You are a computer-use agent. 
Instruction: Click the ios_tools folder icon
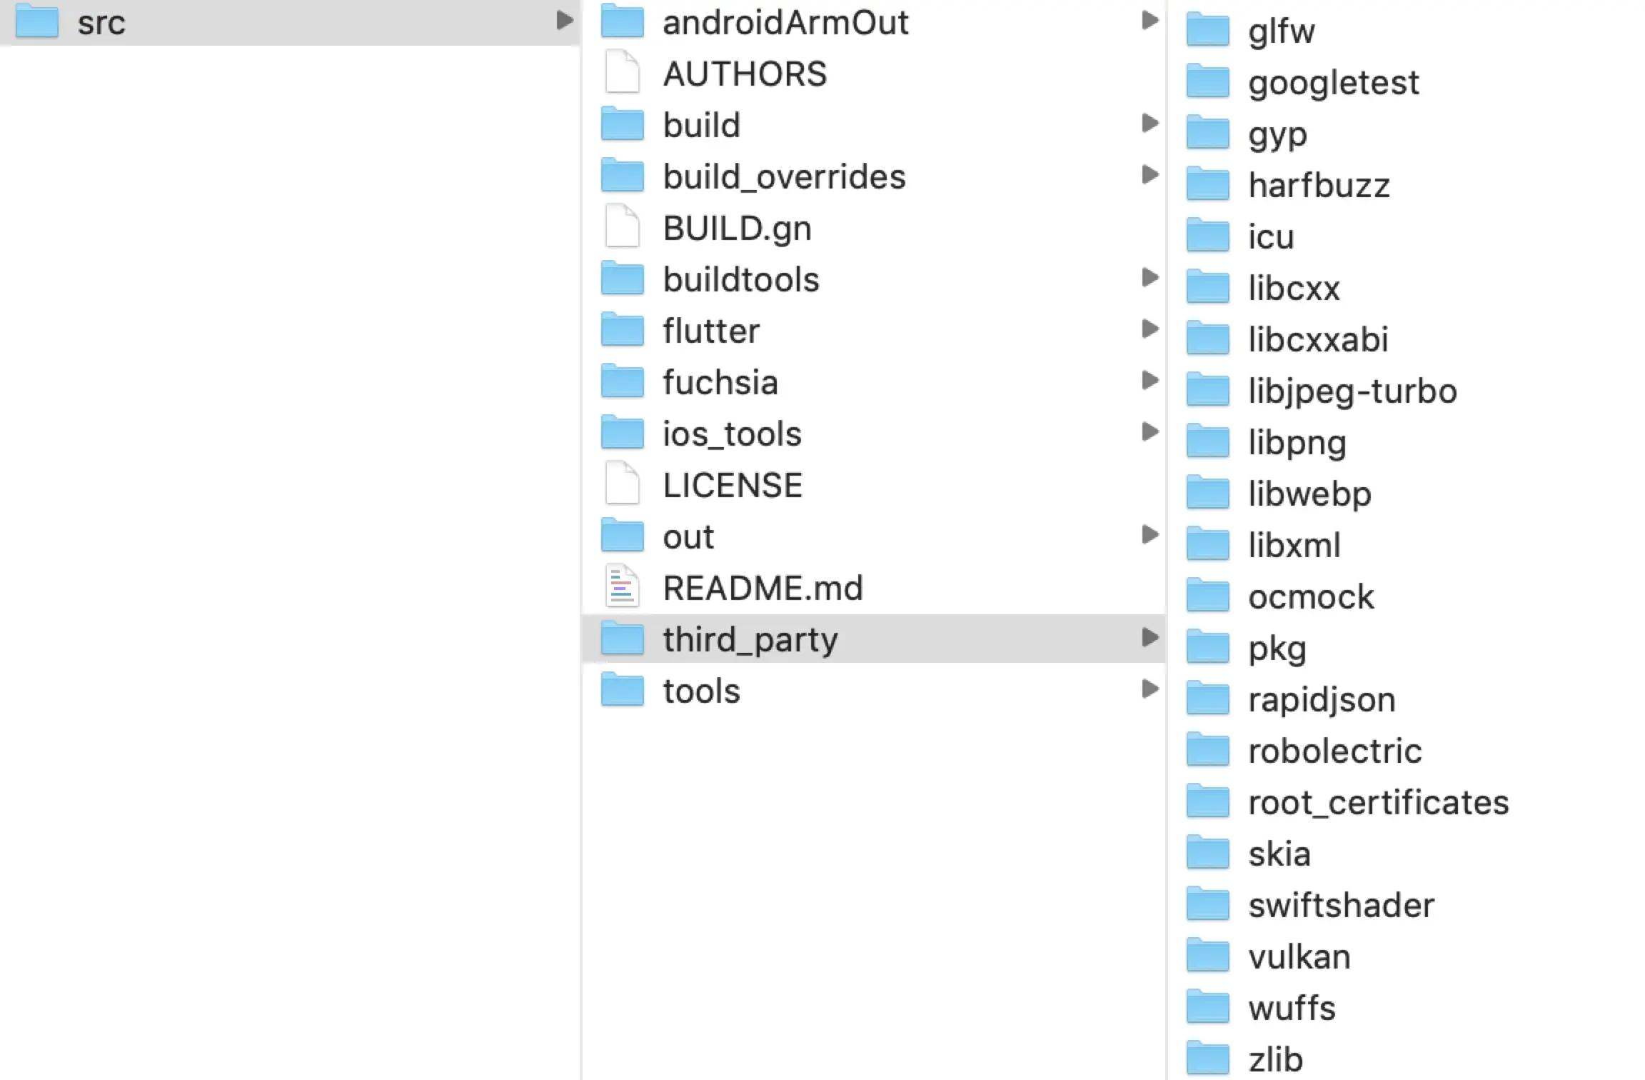pyautogui.click(x=622, y=432)
